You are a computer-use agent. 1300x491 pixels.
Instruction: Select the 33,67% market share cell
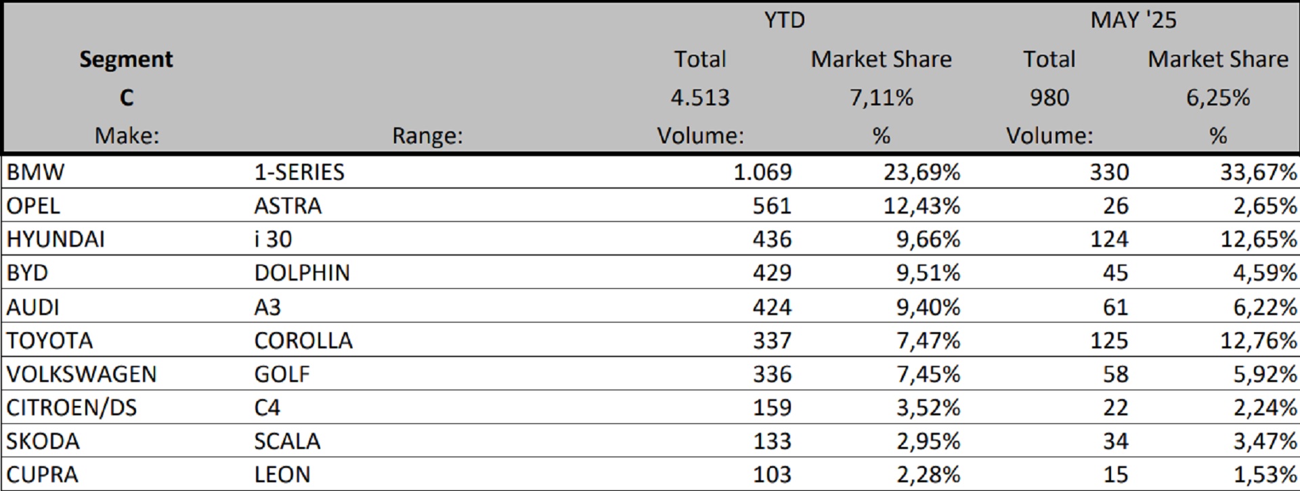click(1258, 172)
